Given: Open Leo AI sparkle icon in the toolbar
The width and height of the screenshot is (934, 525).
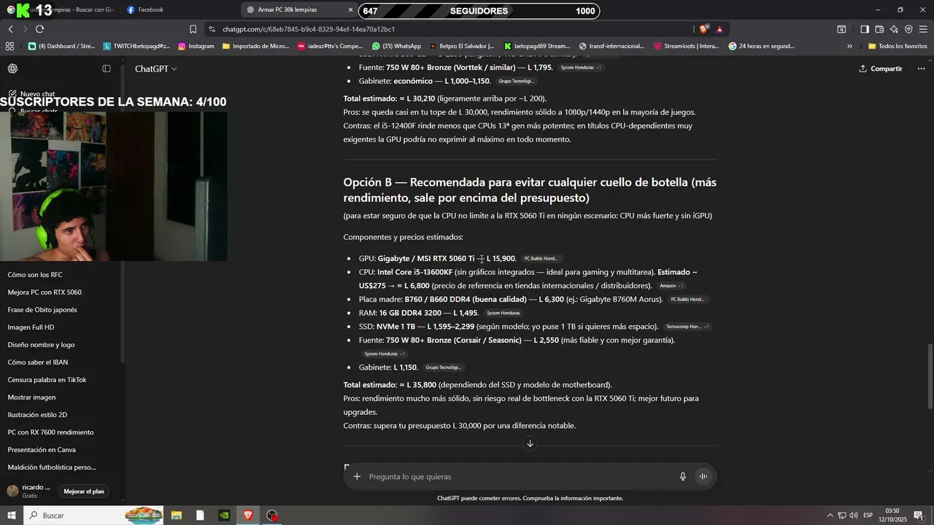Looking at the screenshot, I should pos(894,29).
